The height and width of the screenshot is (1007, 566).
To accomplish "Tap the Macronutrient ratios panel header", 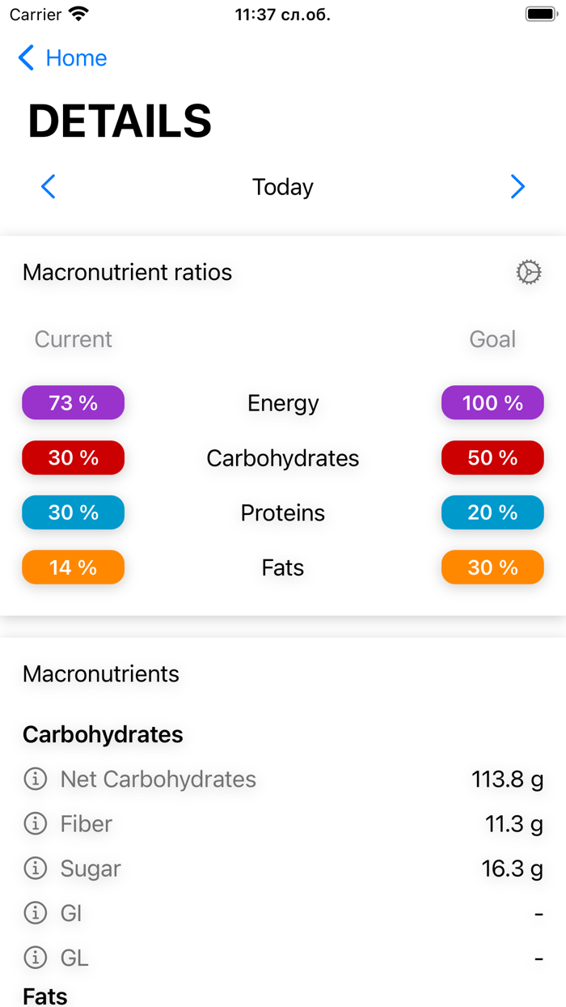I will pyautogui.click(x=127, y=272).
